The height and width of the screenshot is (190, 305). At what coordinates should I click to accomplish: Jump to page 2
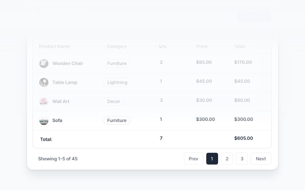[x=227, y=159]
